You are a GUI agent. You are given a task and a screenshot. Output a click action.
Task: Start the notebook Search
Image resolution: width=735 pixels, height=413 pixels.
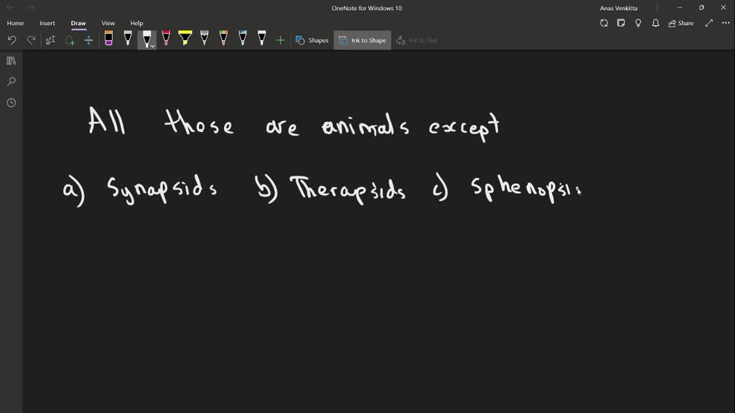point(10,81)
